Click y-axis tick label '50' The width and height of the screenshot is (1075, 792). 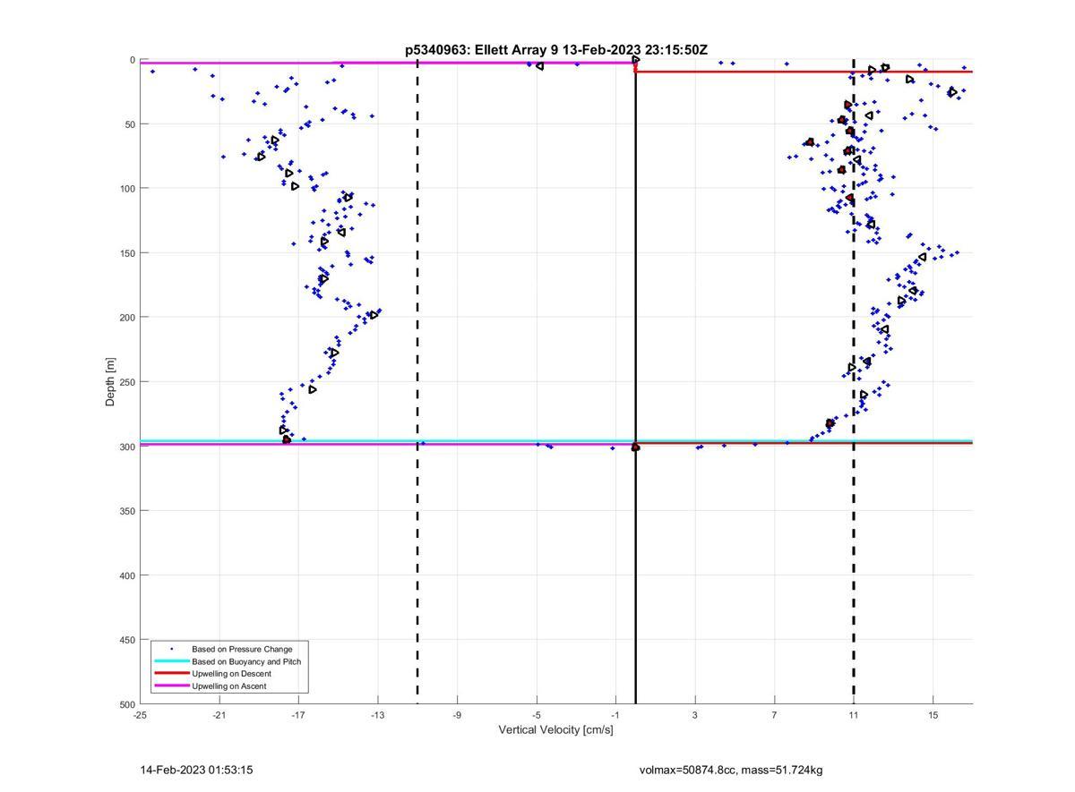[x=130, y=124]
